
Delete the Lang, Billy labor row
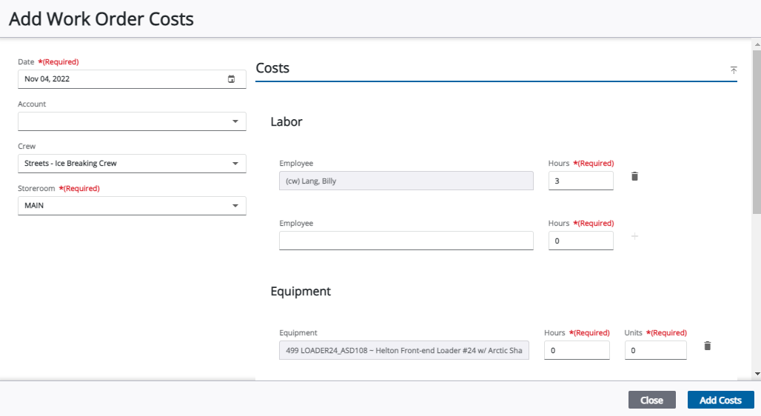[634, 176]
